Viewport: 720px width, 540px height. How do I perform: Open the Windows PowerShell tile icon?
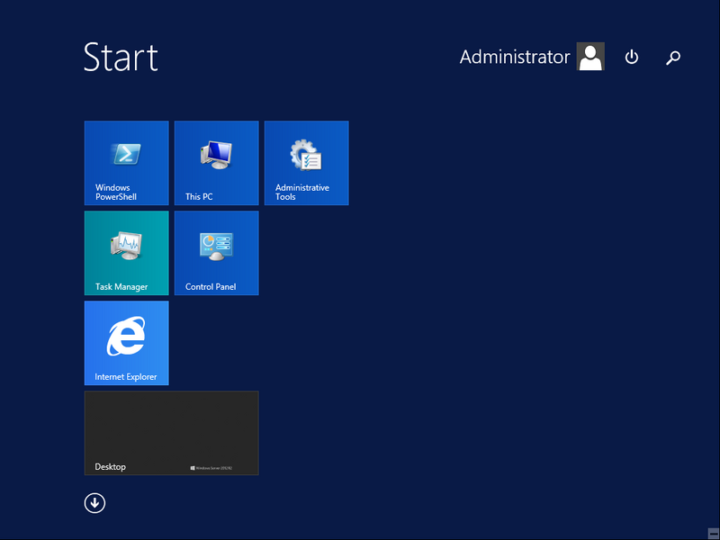pyautogui.click(x=126, y=154)
